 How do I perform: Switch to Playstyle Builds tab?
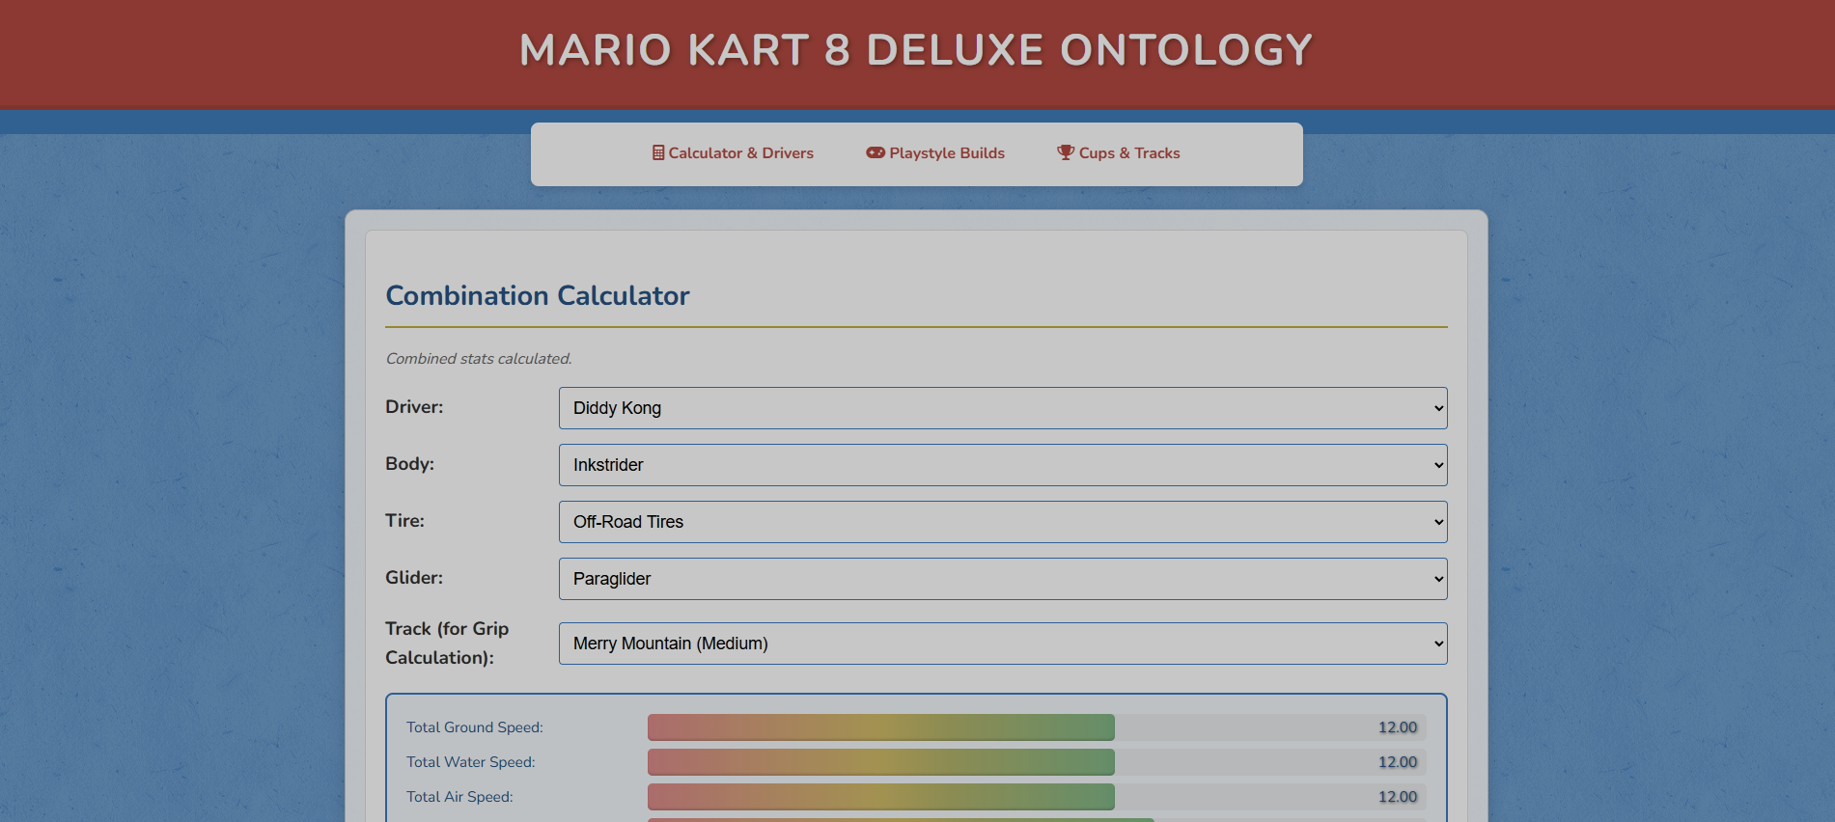point(935,153)
